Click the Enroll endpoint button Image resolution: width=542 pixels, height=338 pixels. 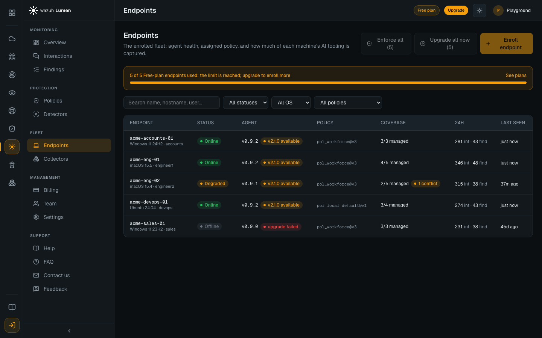click(x=506, y=44)
